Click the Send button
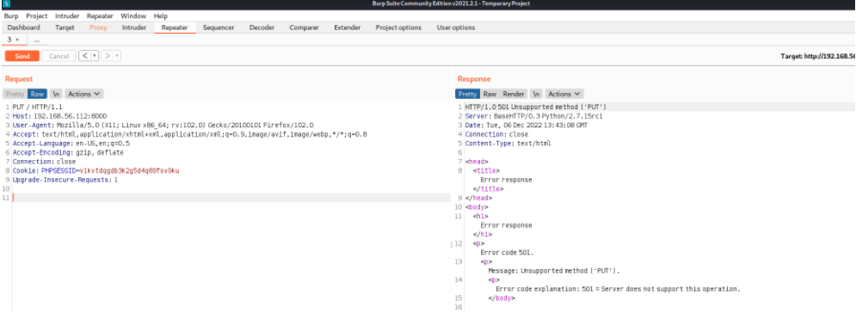 22,56
